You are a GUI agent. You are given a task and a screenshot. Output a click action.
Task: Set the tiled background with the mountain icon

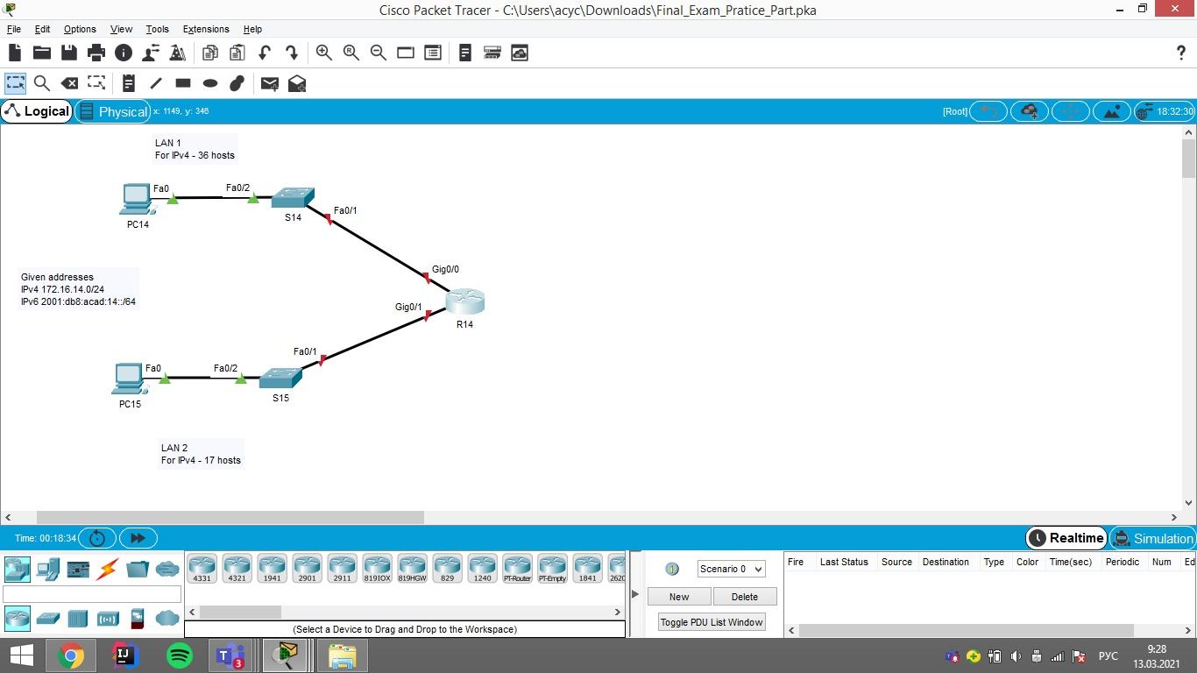point(1112,111)
